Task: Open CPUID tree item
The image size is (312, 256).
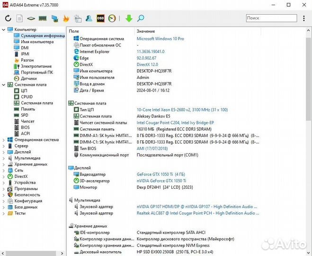Action: click(x=27, y=97)
